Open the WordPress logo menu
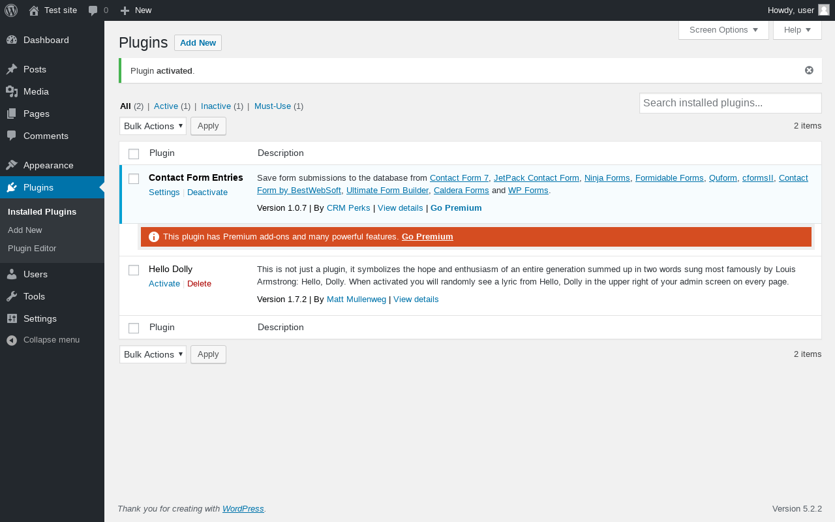The height and width of the screenshot is (522, 835). tap(11, 10)
